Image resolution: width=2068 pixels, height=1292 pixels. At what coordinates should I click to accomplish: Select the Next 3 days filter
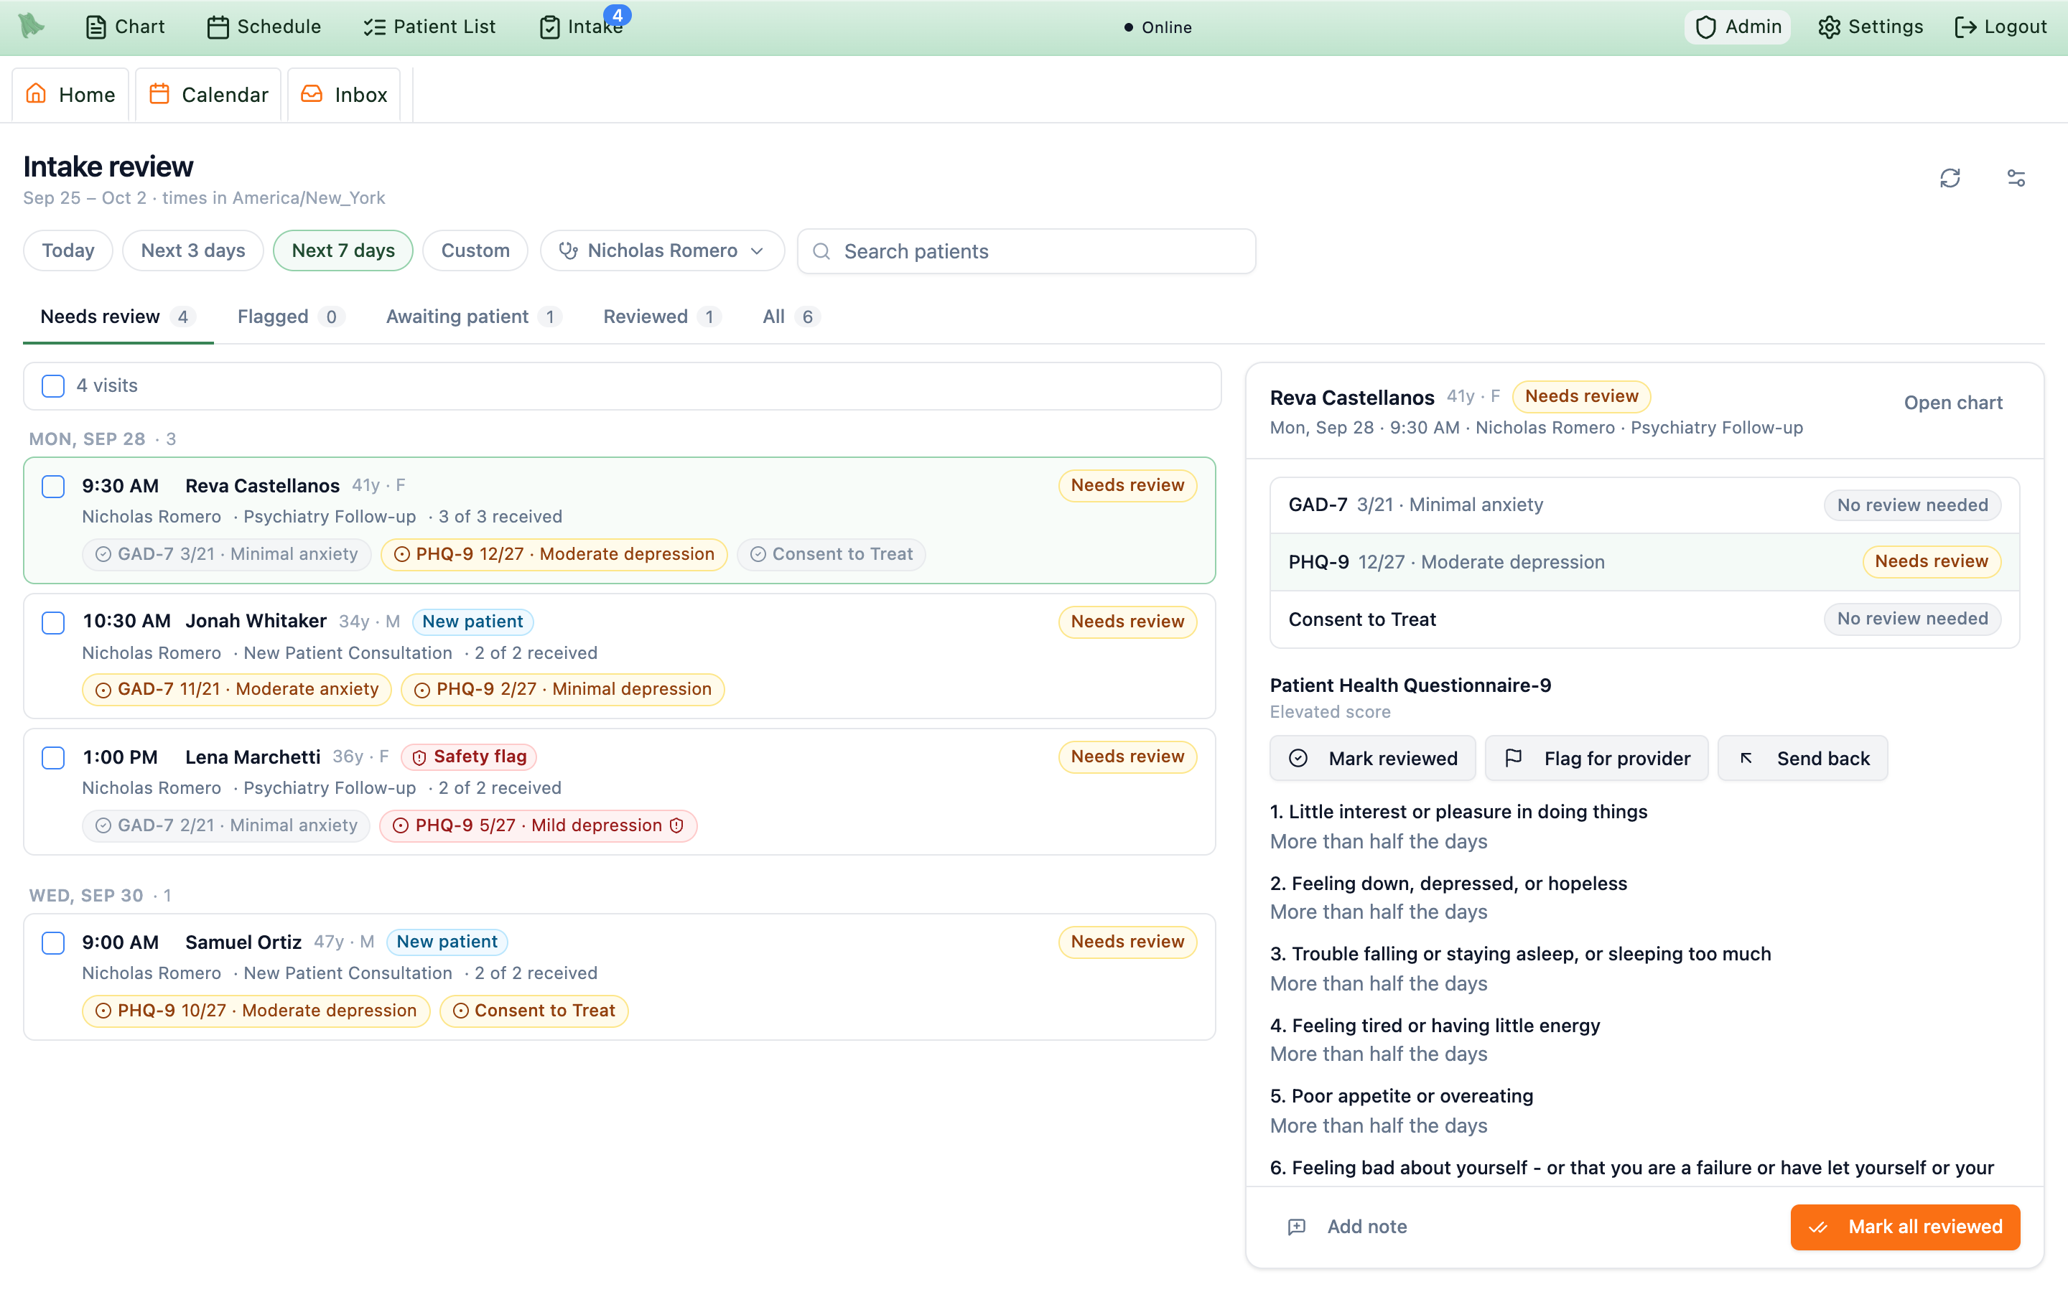click(x=192, y=251)
